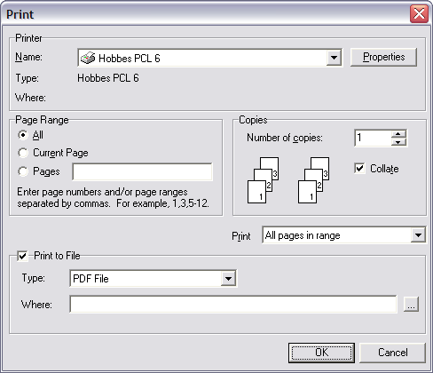Click the Pages range text field
The image size is (433, 373).
142,171
